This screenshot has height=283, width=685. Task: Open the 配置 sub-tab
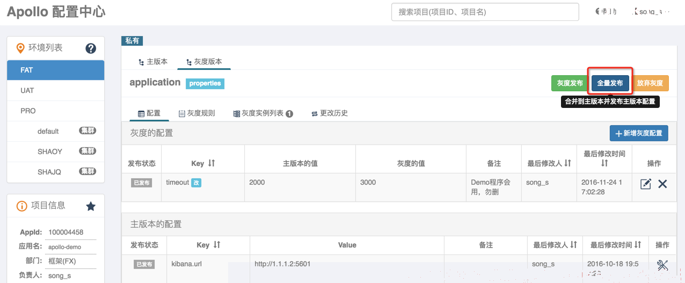149,113
